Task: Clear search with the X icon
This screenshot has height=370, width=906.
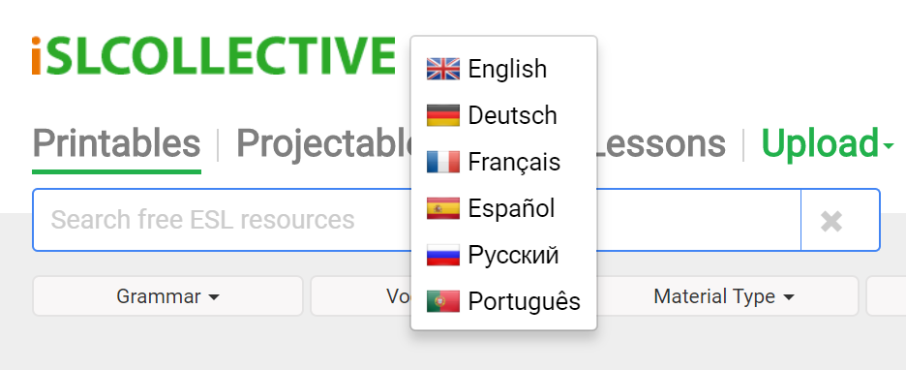Action: click(831, 222)
